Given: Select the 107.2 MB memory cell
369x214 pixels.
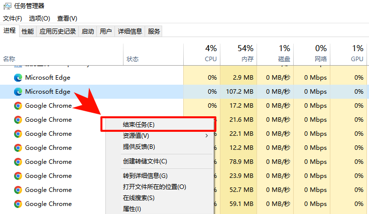Looking at the screenshot, I should click(239, 91).
